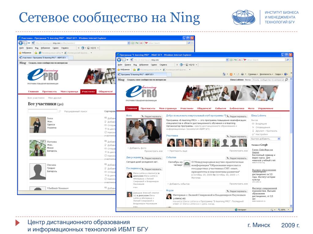
Task: Click the Forward arrow in the Участники window
Action: coord(25,43)
